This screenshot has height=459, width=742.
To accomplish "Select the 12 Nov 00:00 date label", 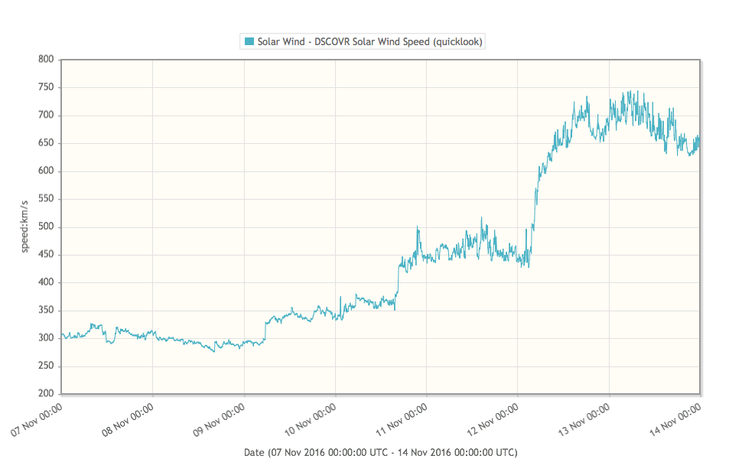I will pos(495,418).
